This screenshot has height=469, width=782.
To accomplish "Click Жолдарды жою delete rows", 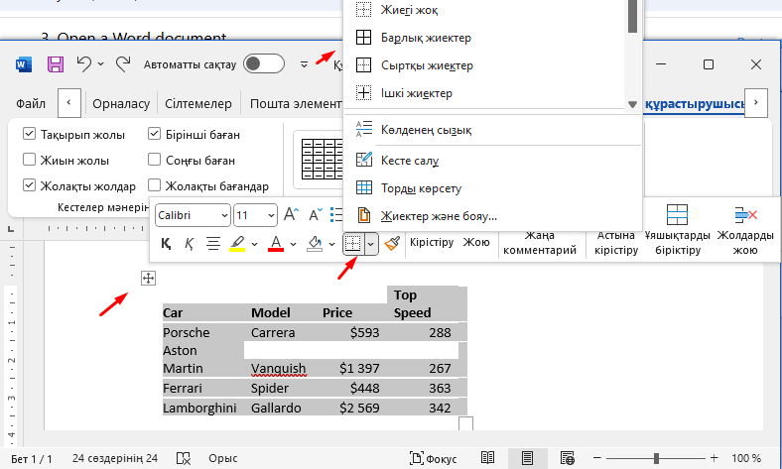I will click(x=745, y=229).
